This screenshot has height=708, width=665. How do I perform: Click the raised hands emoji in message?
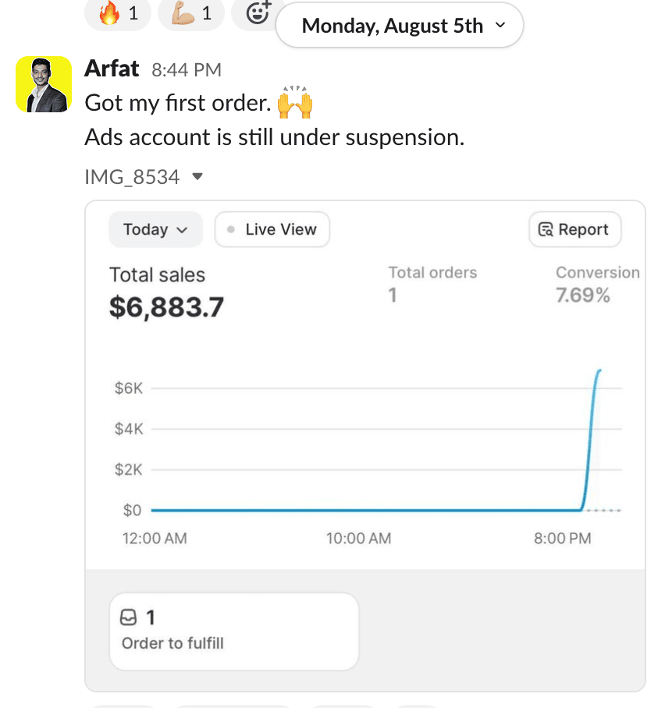pos(294,103)
